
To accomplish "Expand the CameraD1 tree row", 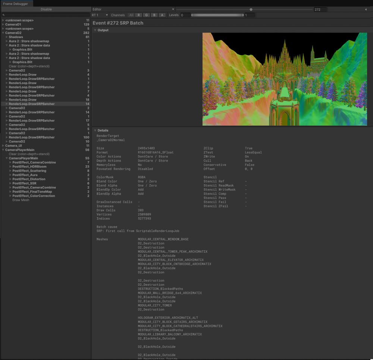I will coord(3,24).
